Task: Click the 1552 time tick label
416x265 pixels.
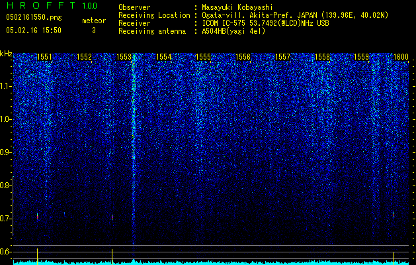Action: click(x=84, y=57)
